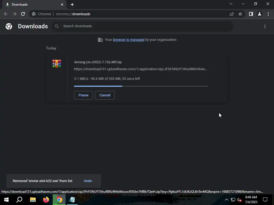The height and width of the screenshot is (205, 274).
Task: Open File Explorer from taskbar
Action: [x=33, y=200]
